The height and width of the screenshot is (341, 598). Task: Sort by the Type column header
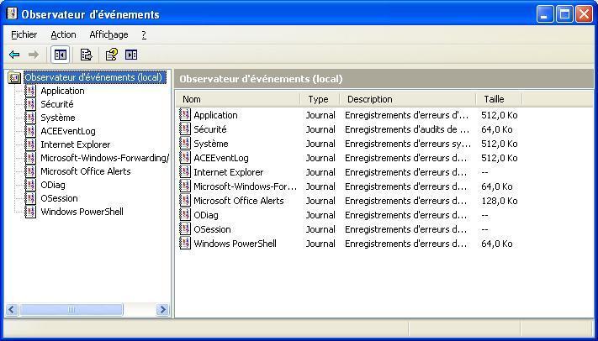tap(320, 99)
